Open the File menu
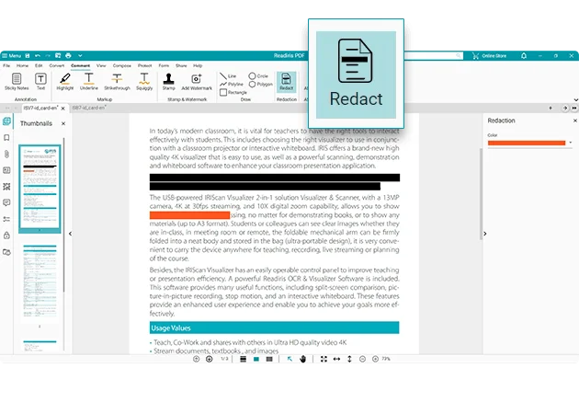The height and width of the screenshot is (414, 579). coord(6,65)
